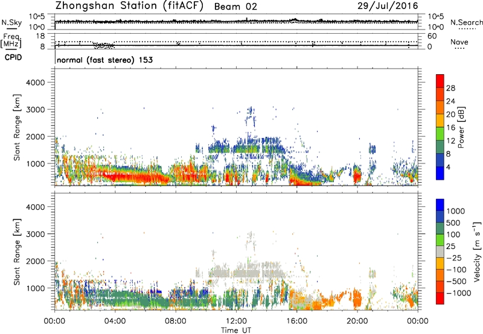Click the '12:00' time axis tick
Screen dimensions: 483x334
tap(236, 321)
